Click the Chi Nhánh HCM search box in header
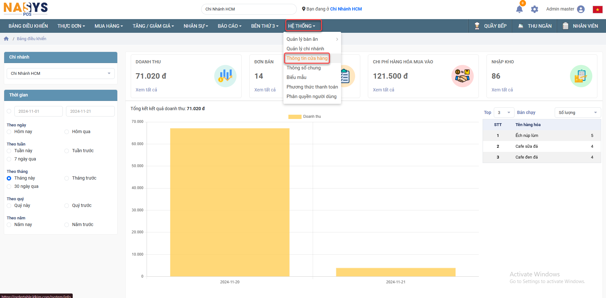This screenshot has height=298, width=606. coord(249,9)
